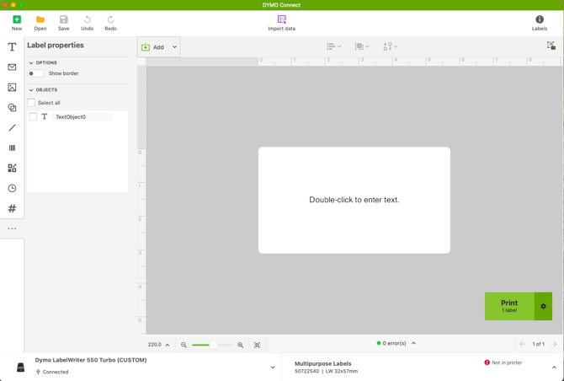Toggle the Show border switch
564x381 pixels.
pos(36,73)
